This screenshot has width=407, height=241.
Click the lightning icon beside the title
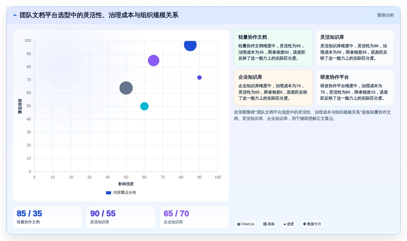tap(15, 15)
